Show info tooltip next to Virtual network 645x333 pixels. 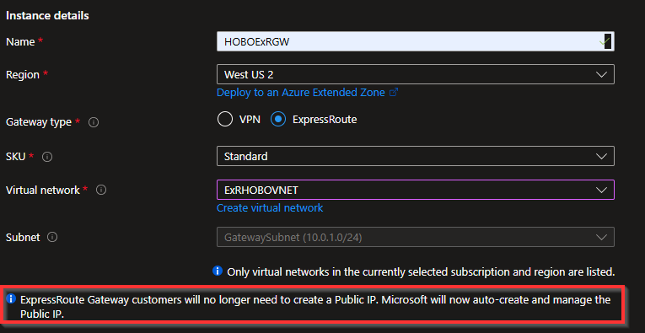click(x=101, y=190)
